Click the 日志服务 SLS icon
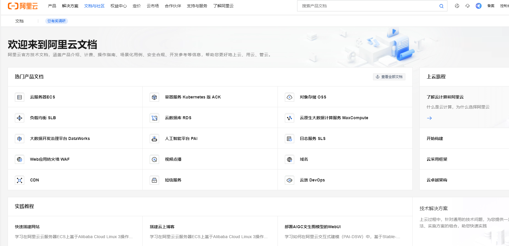509x246 pixels. click(290, 139)
